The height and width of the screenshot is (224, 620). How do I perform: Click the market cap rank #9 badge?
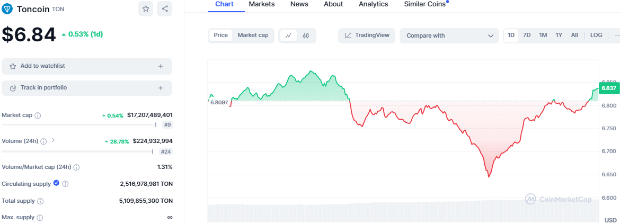(x=167, y=125)
